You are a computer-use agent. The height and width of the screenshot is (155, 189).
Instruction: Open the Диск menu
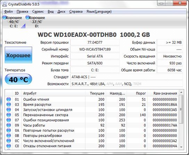click(61, 11)
